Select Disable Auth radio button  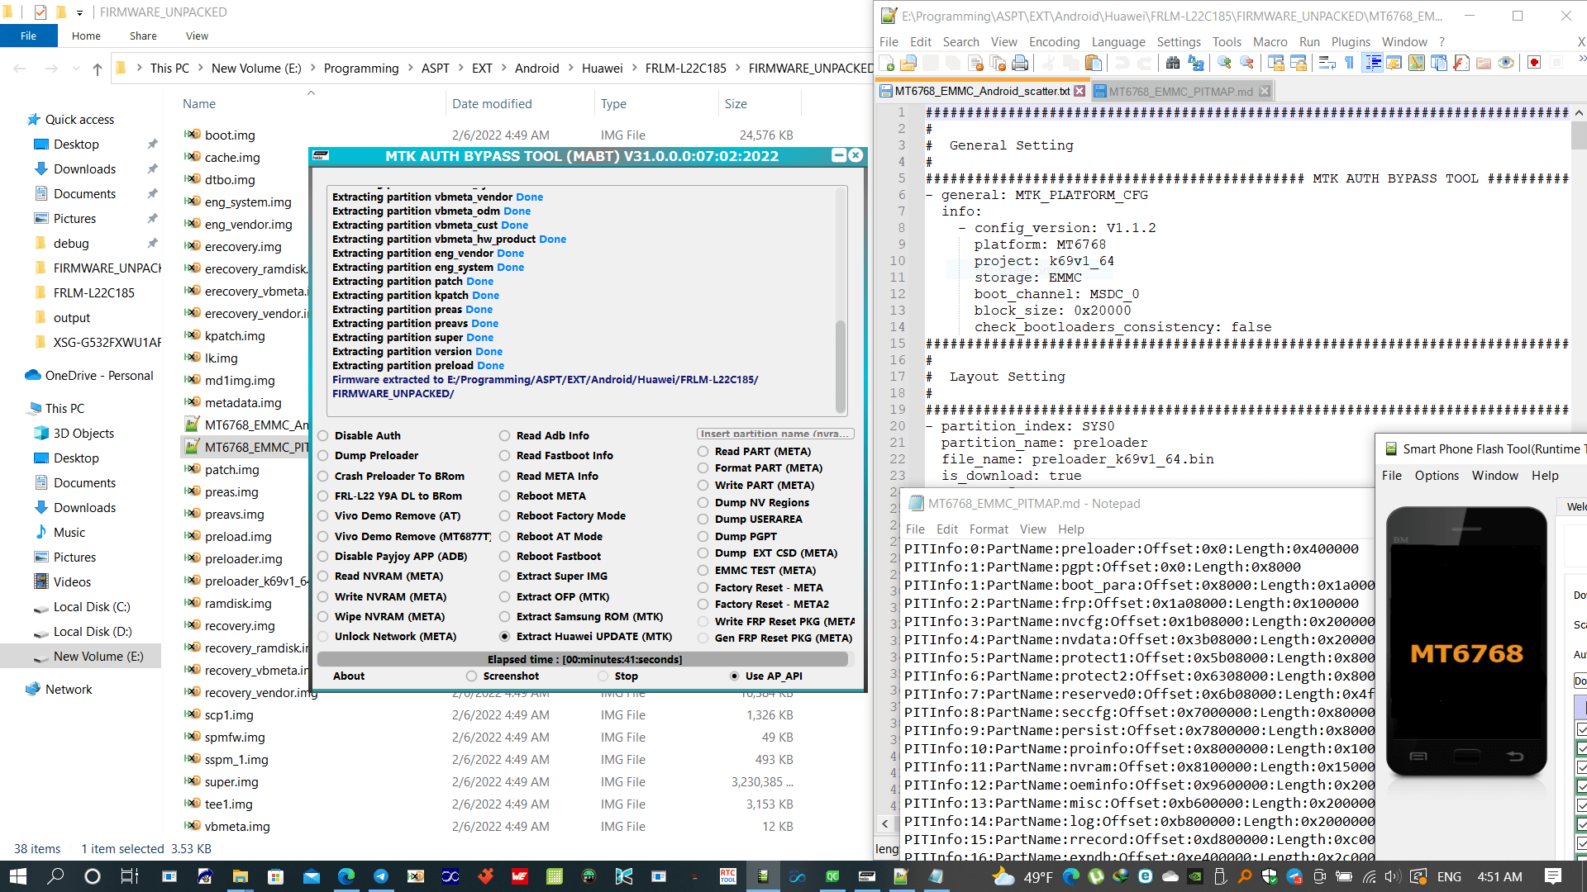click(324, 434)
